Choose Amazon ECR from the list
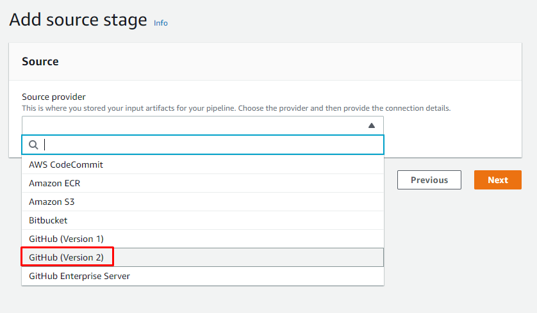 (x=54, y=183)
